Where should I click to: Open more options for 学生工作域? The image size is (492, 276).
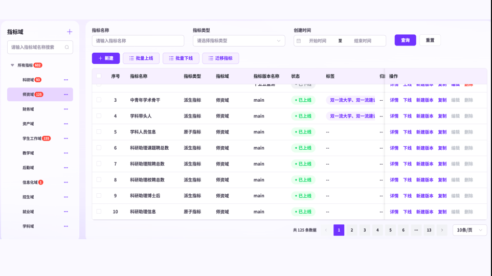click(66, 139)
